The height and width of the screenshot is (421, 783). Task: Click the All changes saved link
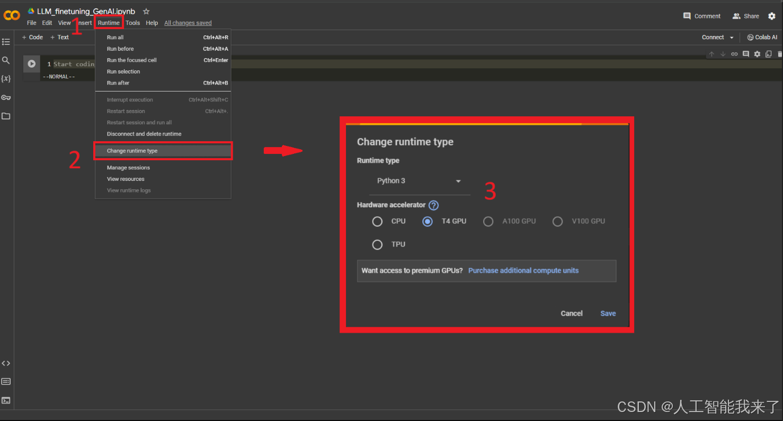188,23
